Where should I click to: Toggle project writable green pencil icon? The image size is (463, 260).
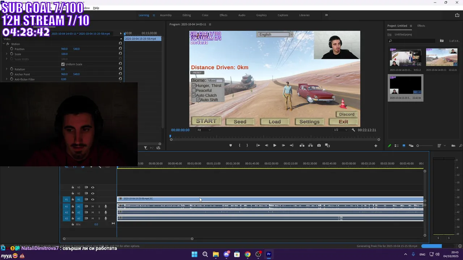(390, 146)
